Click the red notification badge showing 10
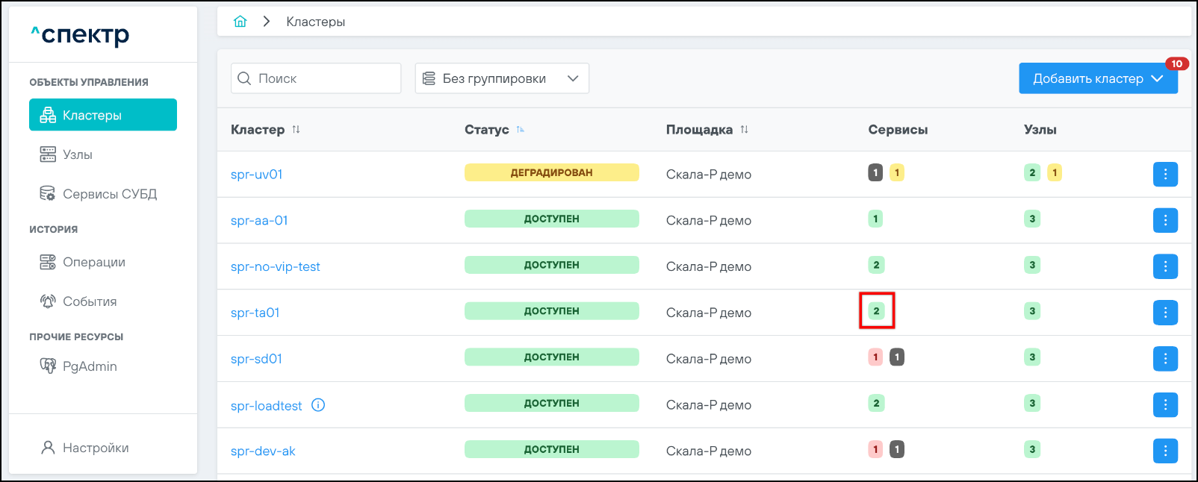Viewport: 1198px width, 482px height. pyautogui.click(x=1176, y=64)
